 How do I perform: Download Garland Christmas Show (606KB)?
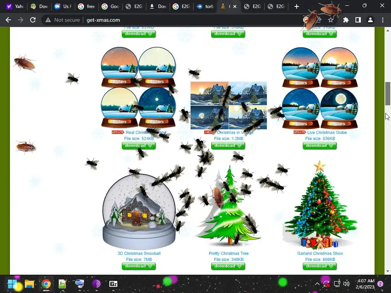(x=320, y=266)
